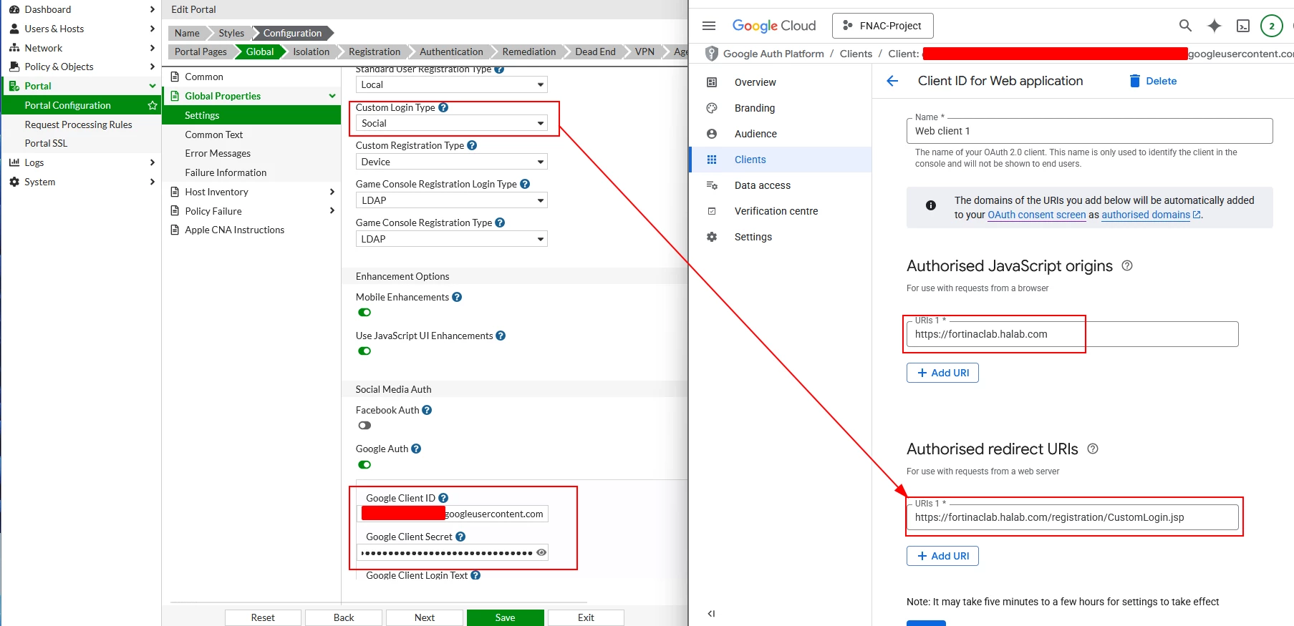1294x626 pixels.
Task: Click the redirect URI CustomLogin.jsp field
Action: 1072,517
